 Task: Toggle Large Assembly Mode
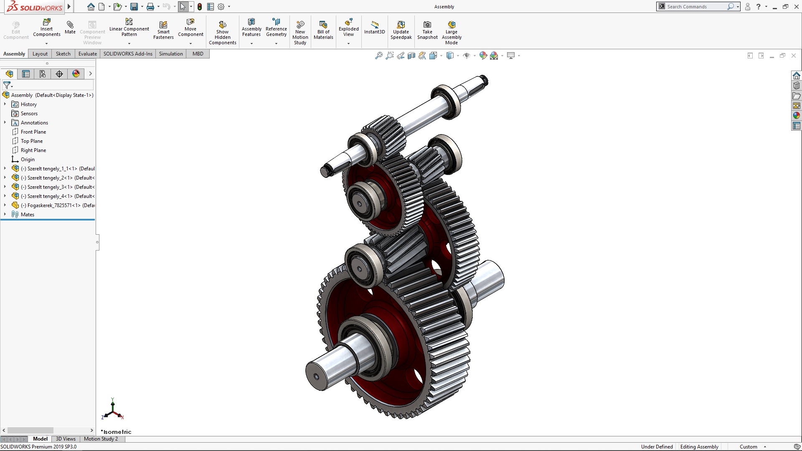pos(452,25)
